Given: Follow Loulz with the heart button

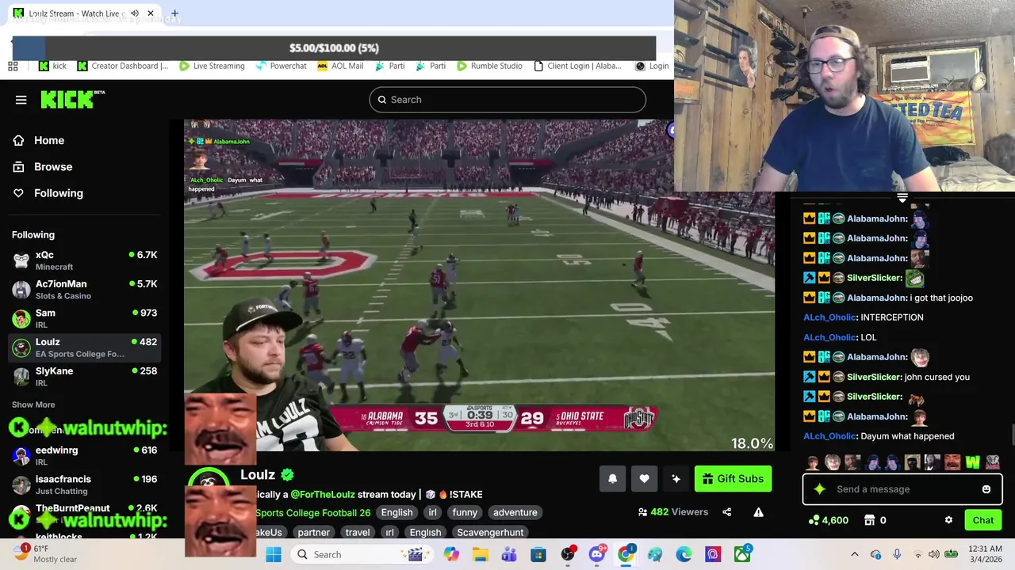Looking at the screenshot, I should tap(644, 478).
